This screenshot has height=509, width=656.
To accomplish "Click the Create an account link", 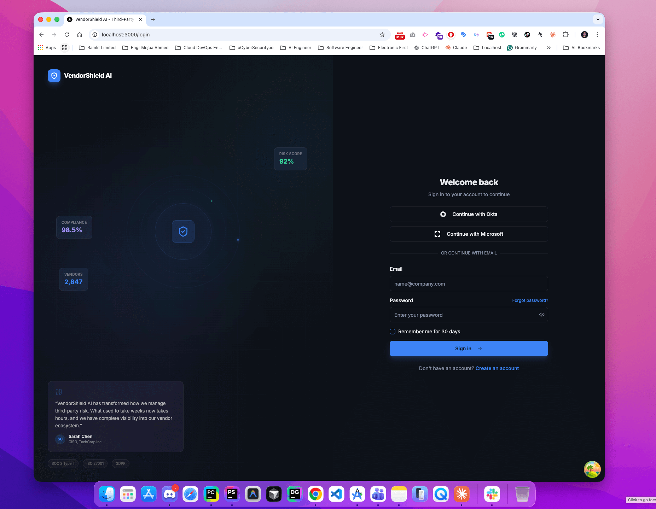I will [497, 368].
